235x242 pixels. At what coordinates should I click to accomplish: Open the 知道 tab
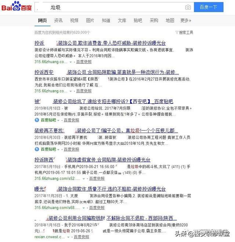106,21
